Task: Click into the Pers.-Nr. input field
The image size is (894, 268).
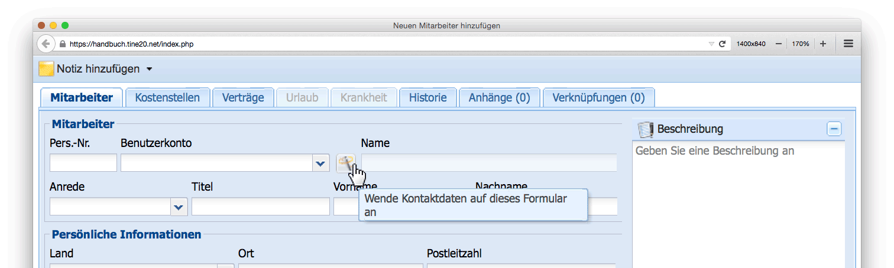Action: 83,163
